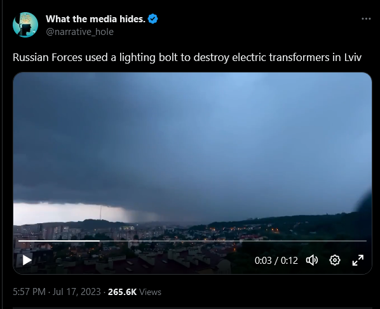Open video settings gear icon

(x=335, y=260)
